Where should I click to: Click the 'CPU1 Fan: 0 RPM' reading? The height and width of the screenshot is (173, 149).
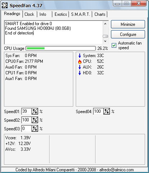click(21, 73)
